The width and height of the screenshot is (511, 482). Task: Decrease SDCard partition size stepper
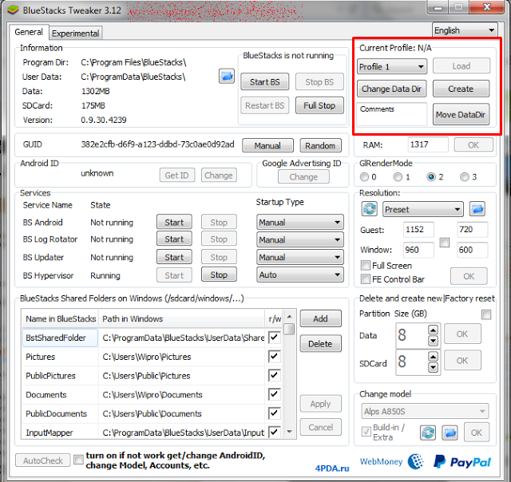point(433,367)
